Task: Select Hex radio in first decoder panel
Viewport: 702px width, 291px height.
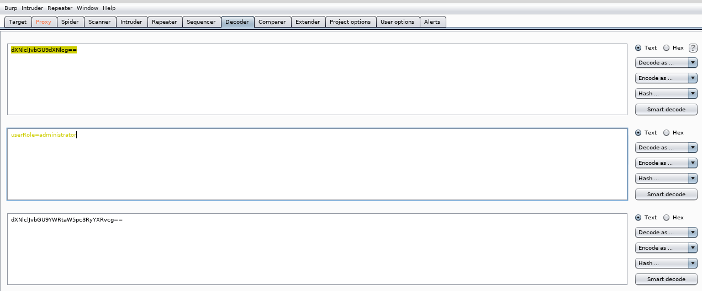Action: pyautogui.click(x=666, y=48)
